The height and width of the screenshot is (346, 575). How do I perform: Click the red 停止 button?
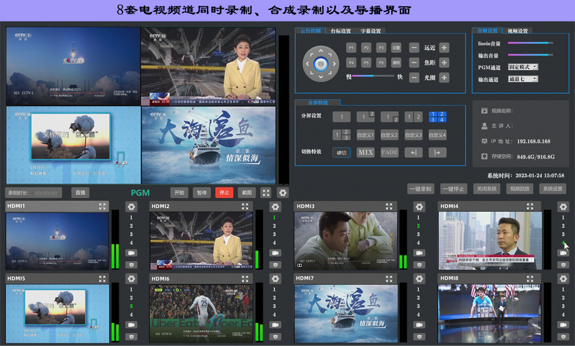223,193
